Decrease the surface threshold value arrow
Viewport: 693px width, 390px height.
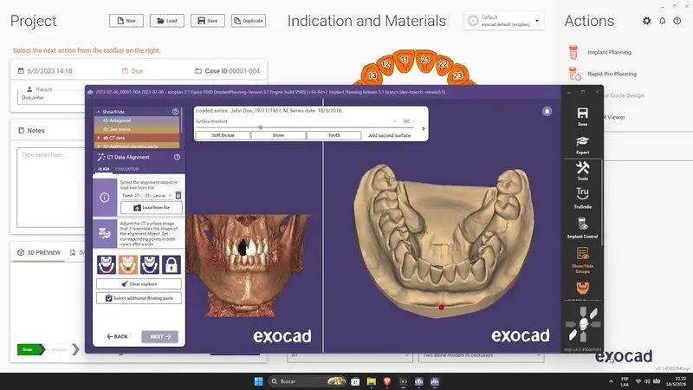(395, 121)
